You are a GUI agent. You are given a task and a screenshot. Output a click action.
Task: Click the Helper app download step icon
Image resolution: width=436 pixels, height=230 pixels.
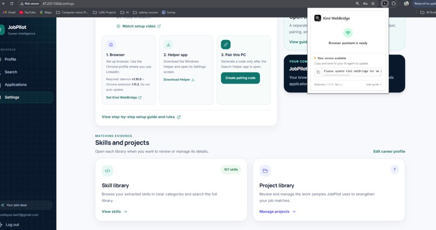point(168,44)
